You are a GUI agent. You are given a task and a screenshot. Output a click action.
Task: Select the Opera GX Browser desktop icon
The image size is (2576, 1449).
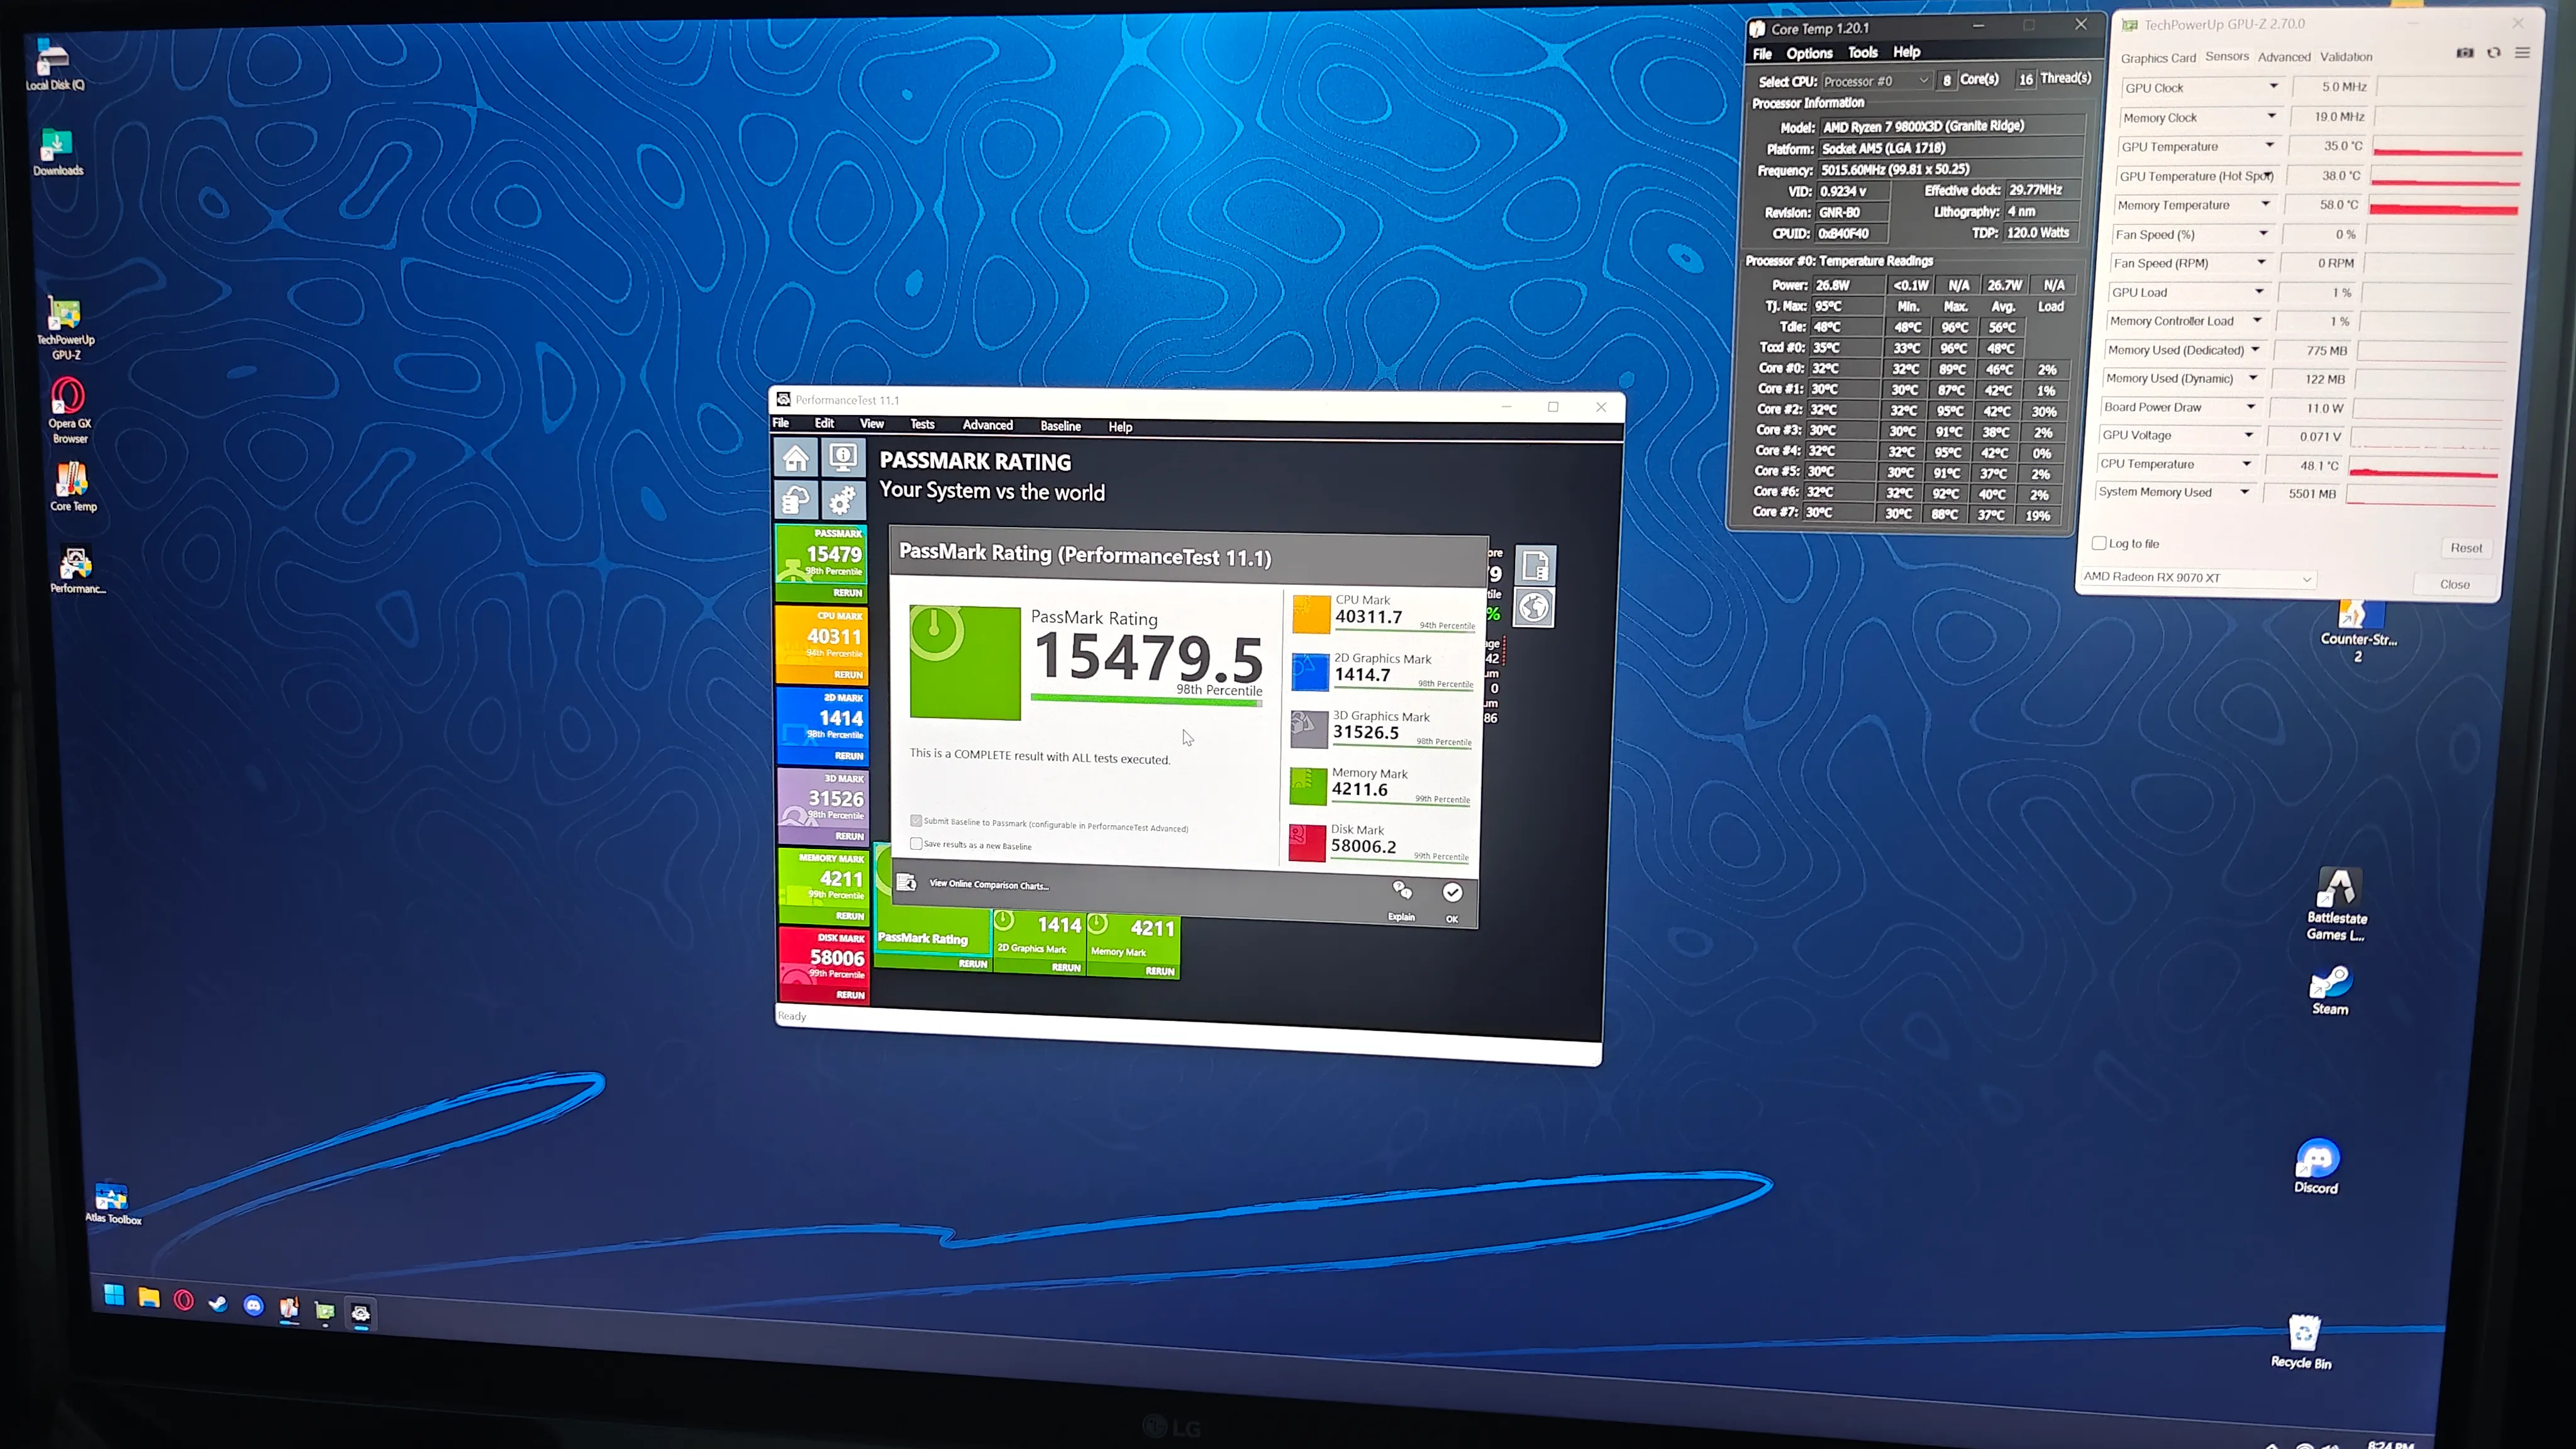pyautogui.click(x=69, y=410)
